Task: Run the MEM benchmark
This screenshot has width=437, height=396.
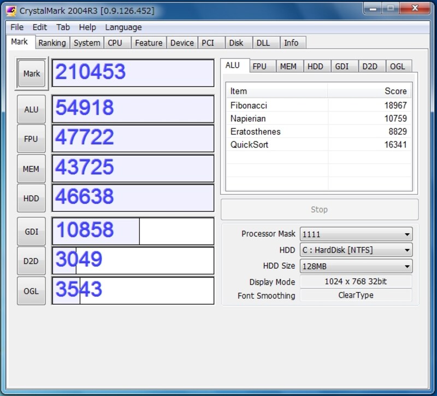Action: [31, 168]
